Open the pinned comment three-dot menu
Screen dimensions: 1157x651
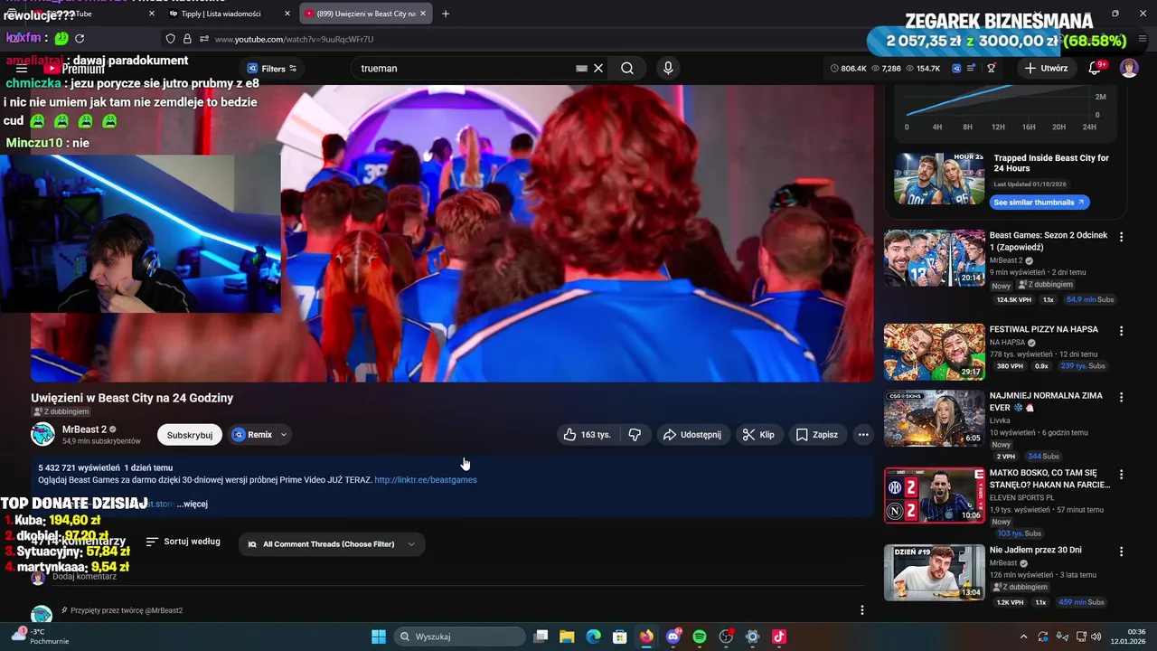(861, 610)
